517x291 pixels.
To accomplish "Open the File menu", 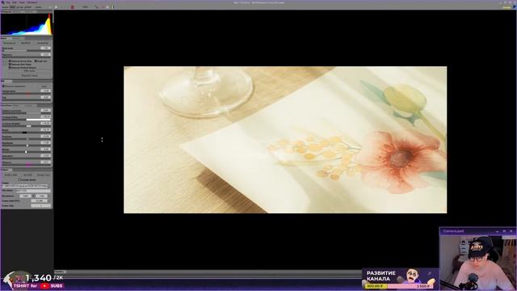I will pyautogui.click(x=7, y=2).
